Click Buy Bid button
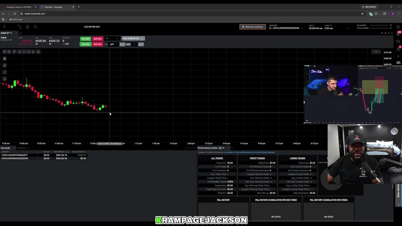The width and height of the screenshot is (402, 226). pyautogui.click(x=85, y=44)
